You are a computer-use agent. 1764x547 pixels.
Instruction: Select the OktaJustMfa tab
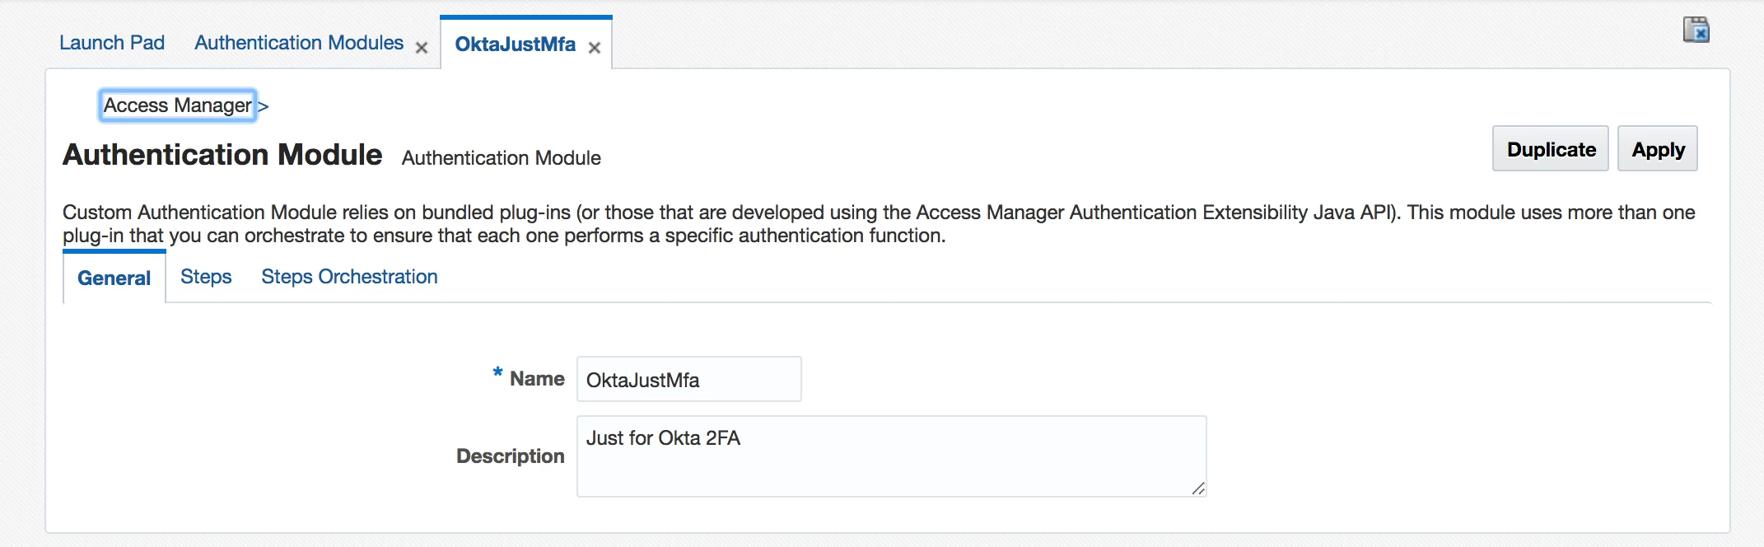pos(515,44)
